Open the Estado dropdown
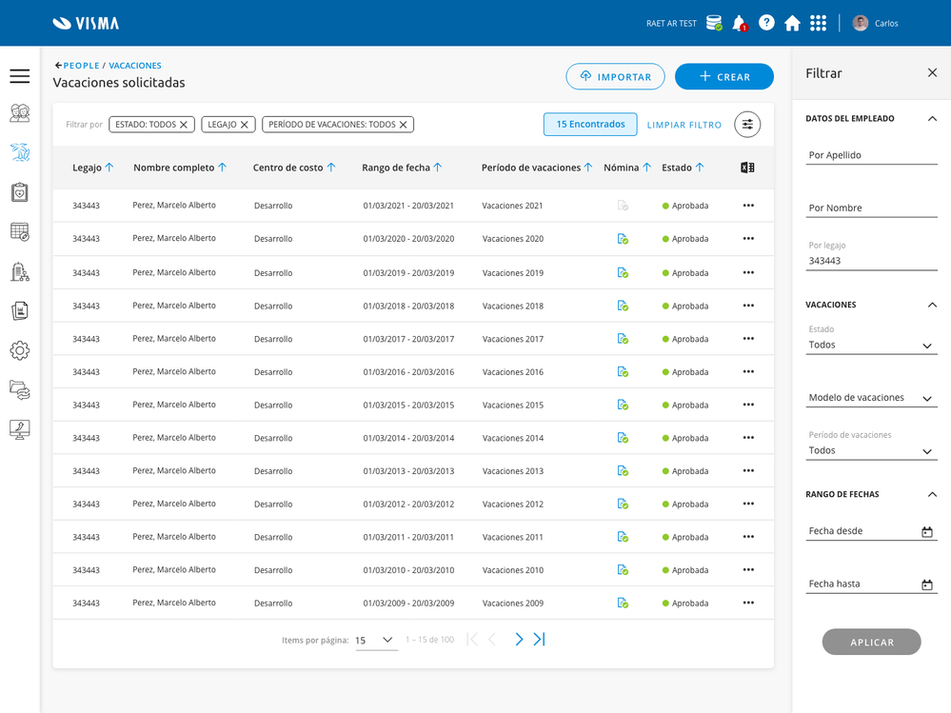The width and height of the screenshot is (951, 713). 871,345
